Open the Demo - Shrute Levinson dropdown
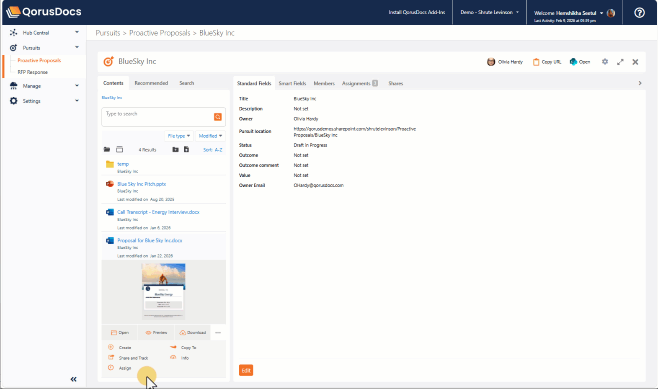Screen dimensions: 658x389 click(x=489, y=12)
